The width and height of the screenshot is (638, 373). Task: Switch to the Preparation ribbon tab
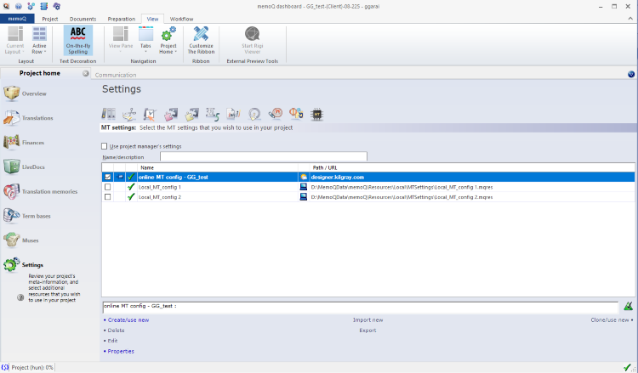point(122,18)
